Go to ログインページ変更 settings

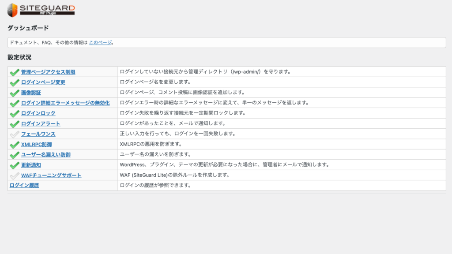pos(43,82)
